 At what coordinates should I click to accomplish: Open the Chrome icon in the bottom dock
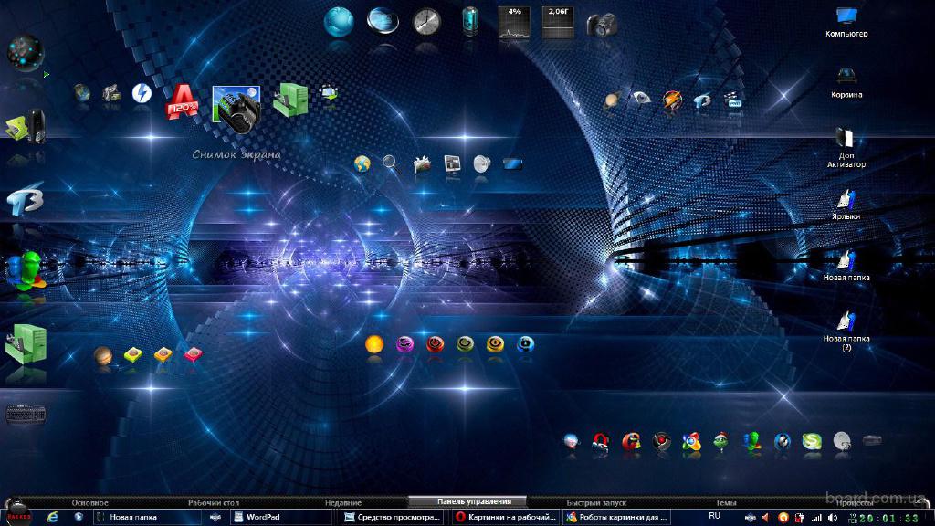point(691,442)
